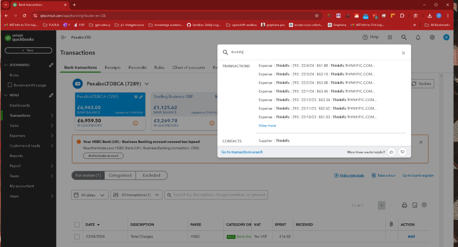Viewport: 458px width, 247px height.
Task: Sort by the DATE column
Action: (92, 225)
